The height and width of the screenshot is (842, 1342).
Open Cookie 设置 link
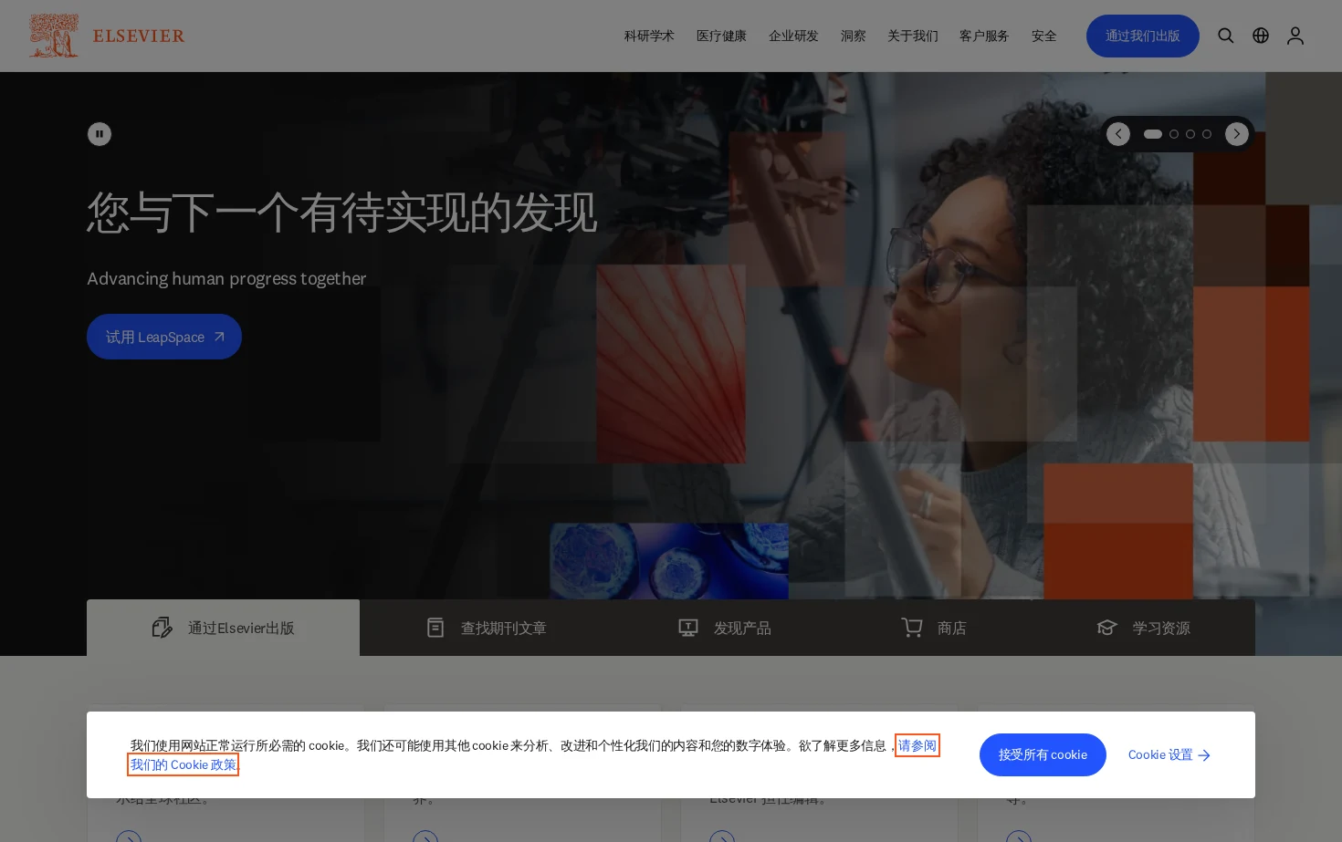coord(1169,754)
